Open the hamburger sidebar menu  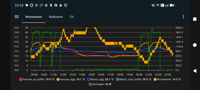pyautogui.click(x=17, y=17)
